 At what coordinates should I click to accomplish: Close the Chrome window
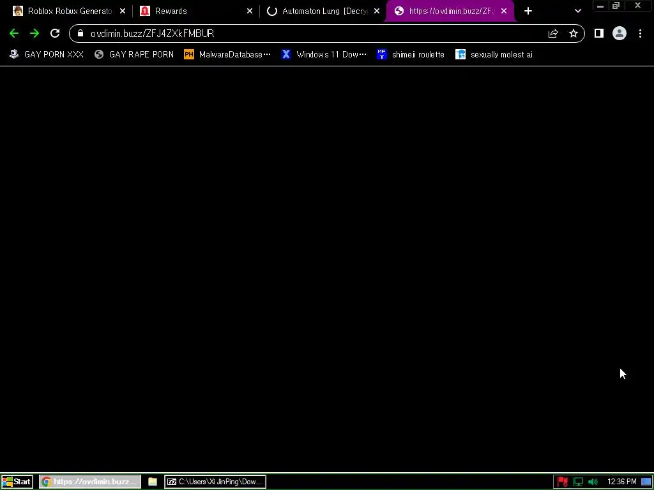click(638, 6)
